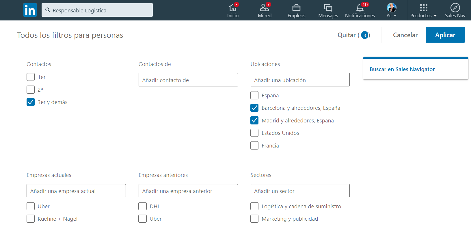Click the Cancelar button

pos(405,35)
